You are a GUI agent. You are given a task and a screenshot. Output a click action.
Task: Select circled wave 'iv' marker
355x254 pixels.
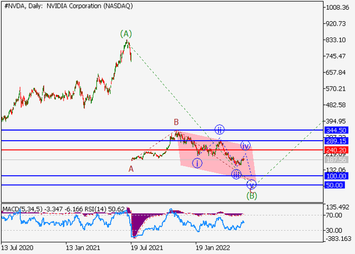coord(245,146)
